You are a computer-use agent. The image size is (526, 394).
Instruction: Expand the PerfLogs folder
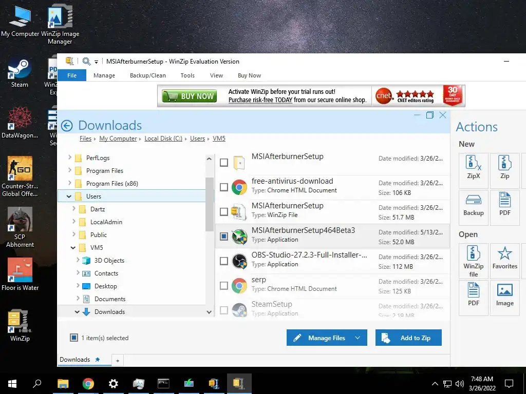click(69, 157)
